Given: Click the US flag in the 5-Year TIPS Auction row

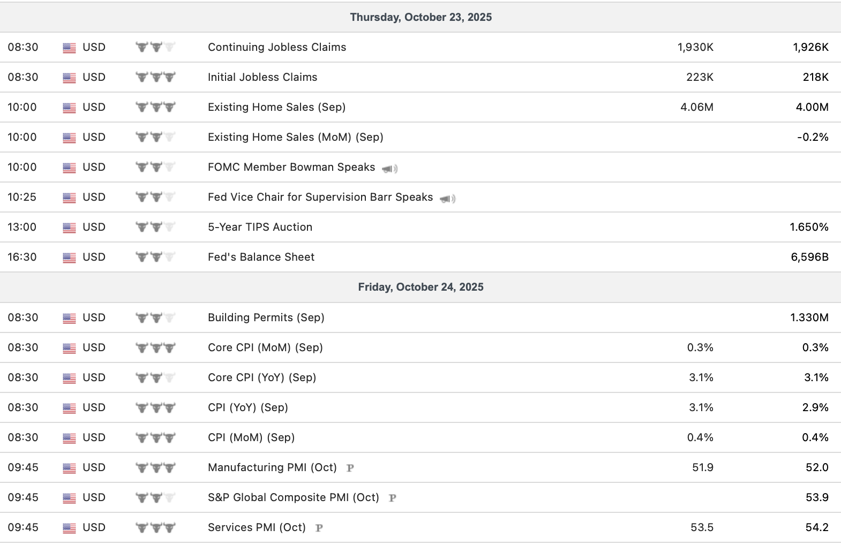Looking at the screenshot, I should pyautogui.click(x=69, y=228).
